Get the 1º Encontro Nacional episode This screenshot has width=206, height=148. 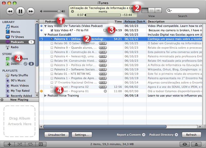coord(103,82)
